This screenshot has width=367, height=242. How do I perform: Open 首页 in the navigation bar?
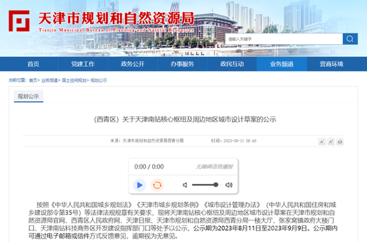click(x=33, y=64)
